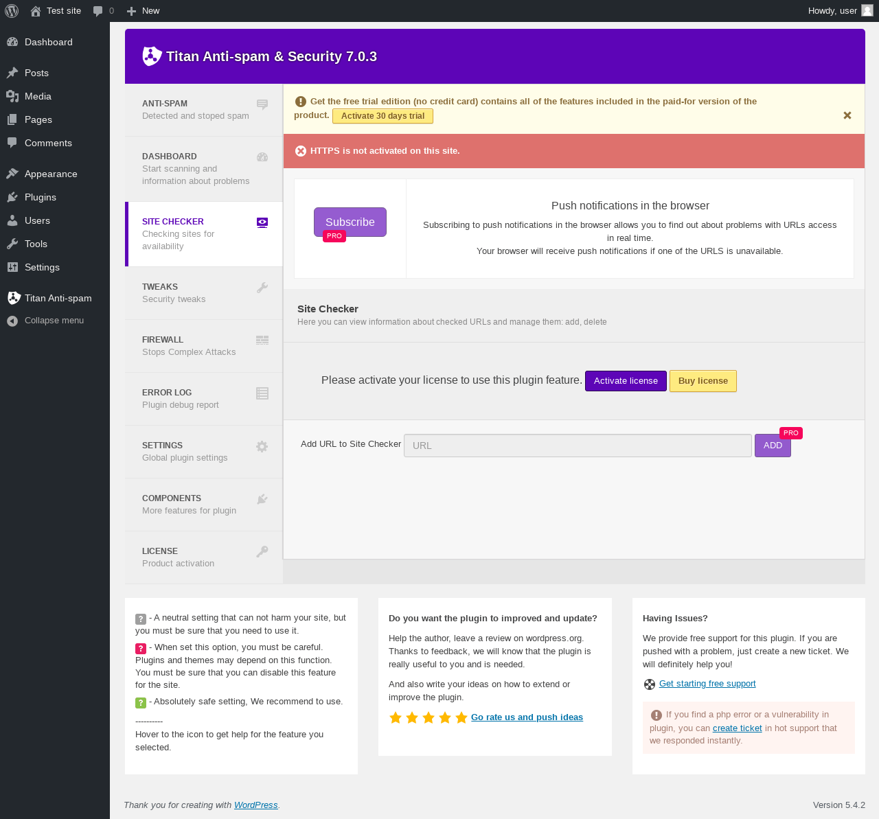Open the Anti-Spam tab
Viewport: 879px width, 819px height.
(204, 110)
